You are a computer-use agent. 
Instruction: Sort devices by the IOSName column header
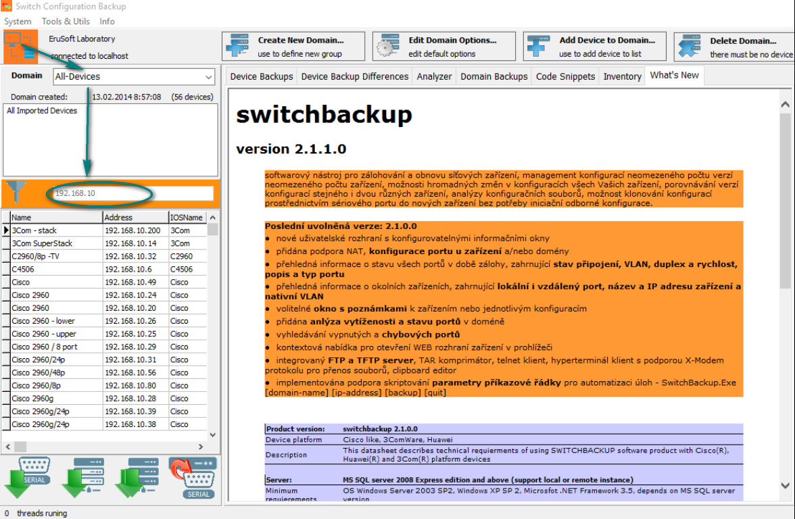188,218
